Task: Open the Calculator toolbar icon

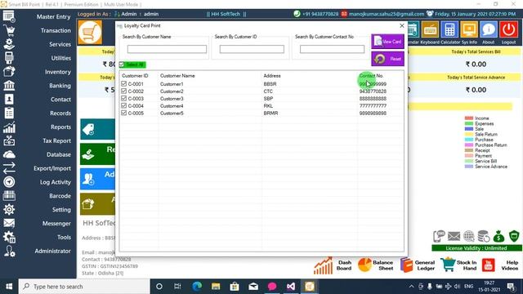Action: (x=449, y=30)
